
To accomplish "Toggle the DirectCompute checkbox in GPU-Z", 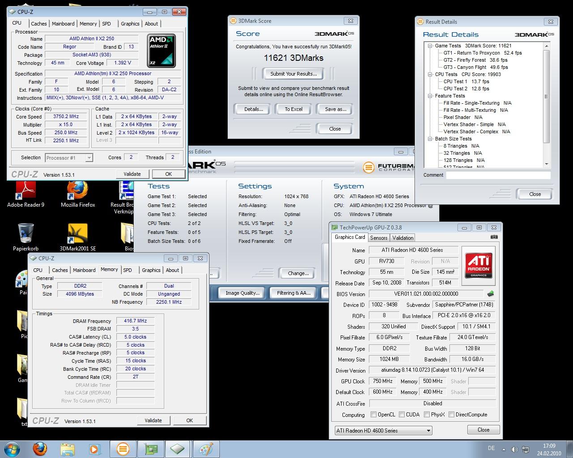I will [x=451, y=415].
